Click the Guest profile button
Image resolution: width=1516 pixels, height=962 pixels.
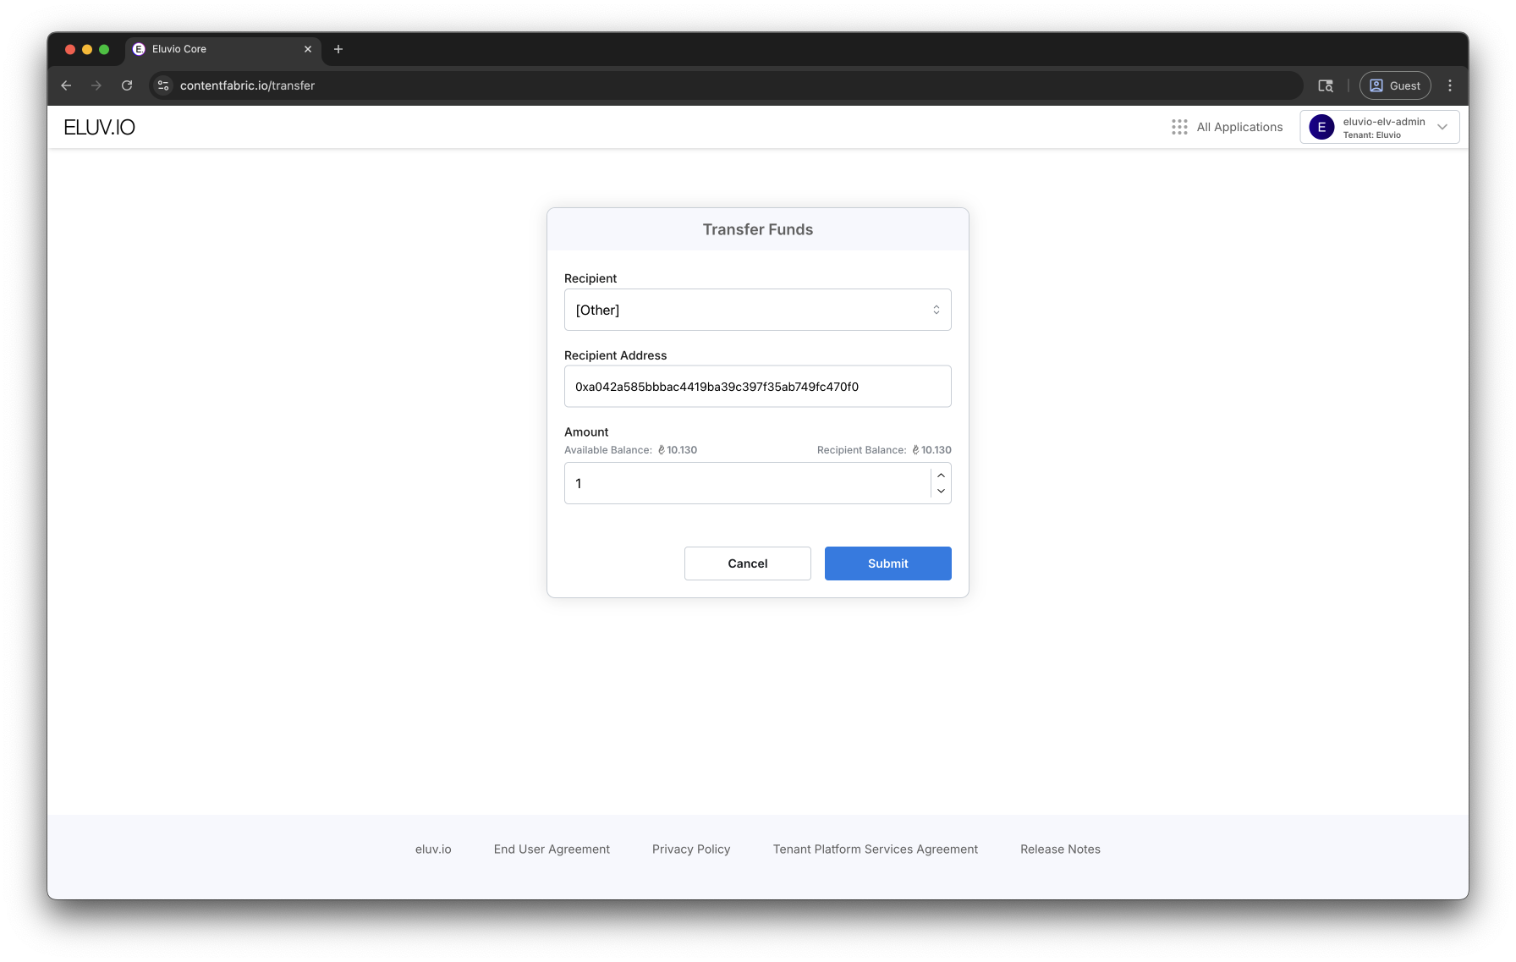point(1395,85)
